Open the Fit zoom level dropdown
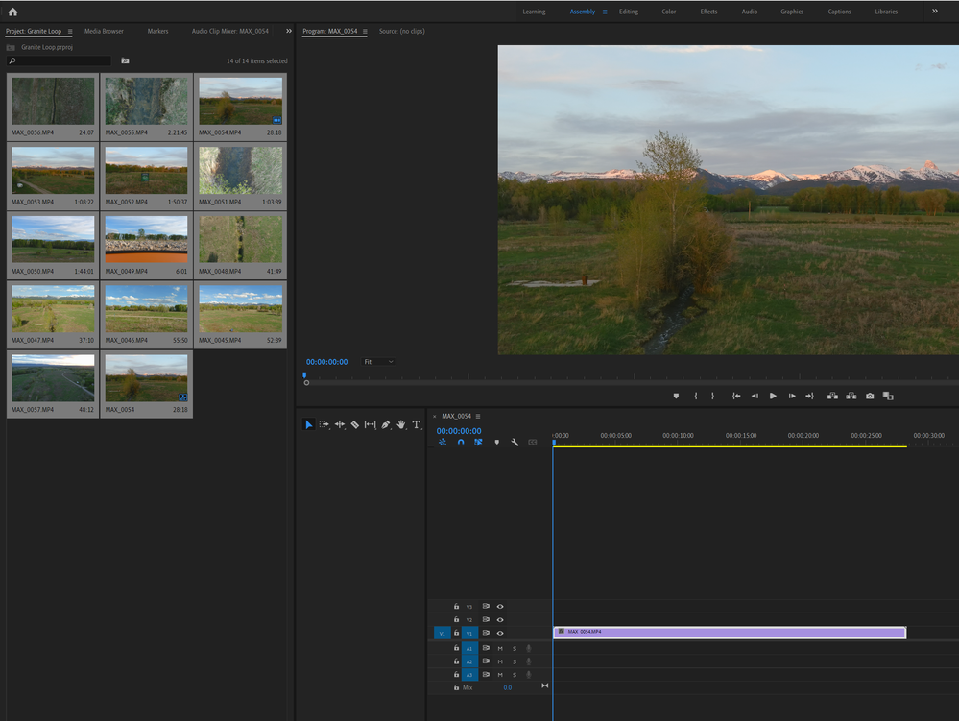The image size is (959, 721). 378,362
